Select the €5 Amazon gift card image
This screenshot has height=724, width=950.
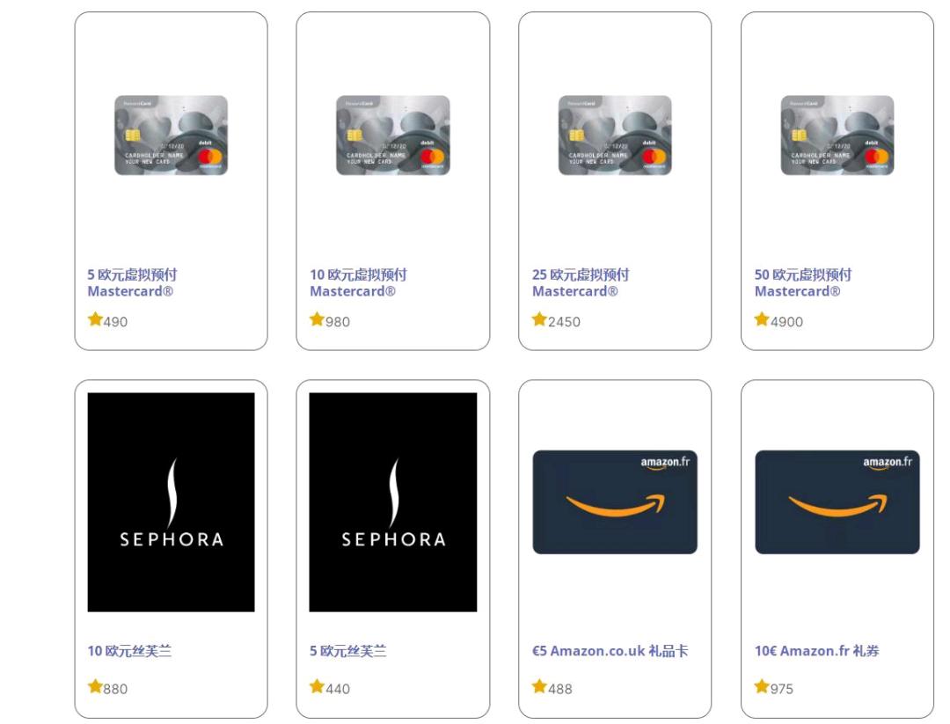click(615, 501)
